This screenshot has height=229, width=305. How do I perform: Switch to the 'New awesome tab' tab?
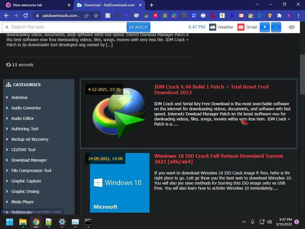click(37, 5)
